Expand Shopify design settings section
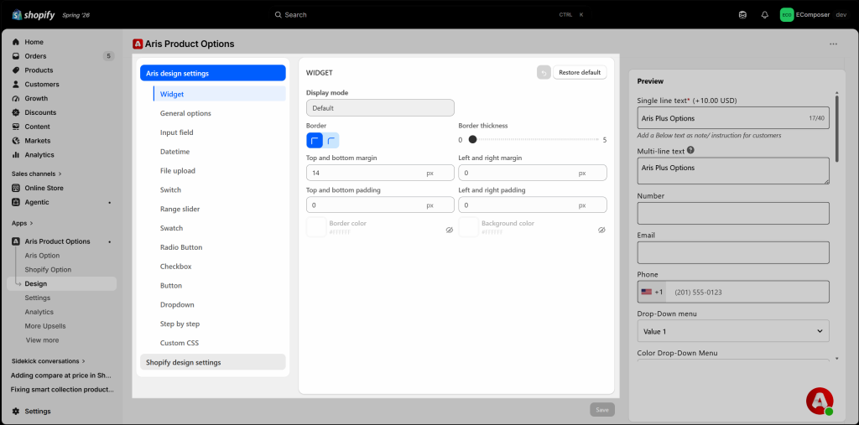859x425 pixels. click(x=212, y=362)
